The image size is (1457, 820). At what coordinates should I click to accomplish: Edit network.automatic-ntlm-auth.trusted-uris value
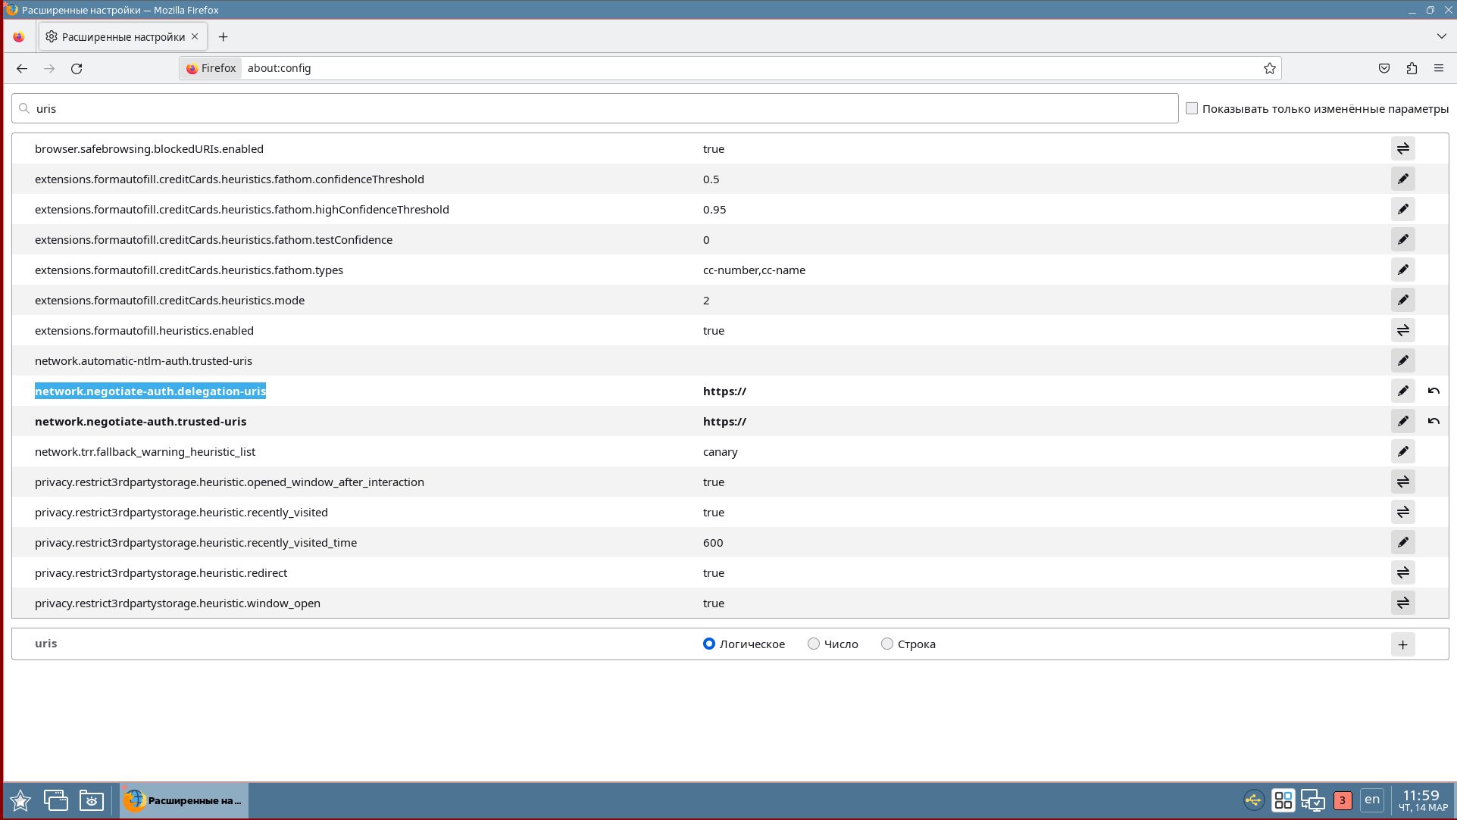(x=1402, y=360)
